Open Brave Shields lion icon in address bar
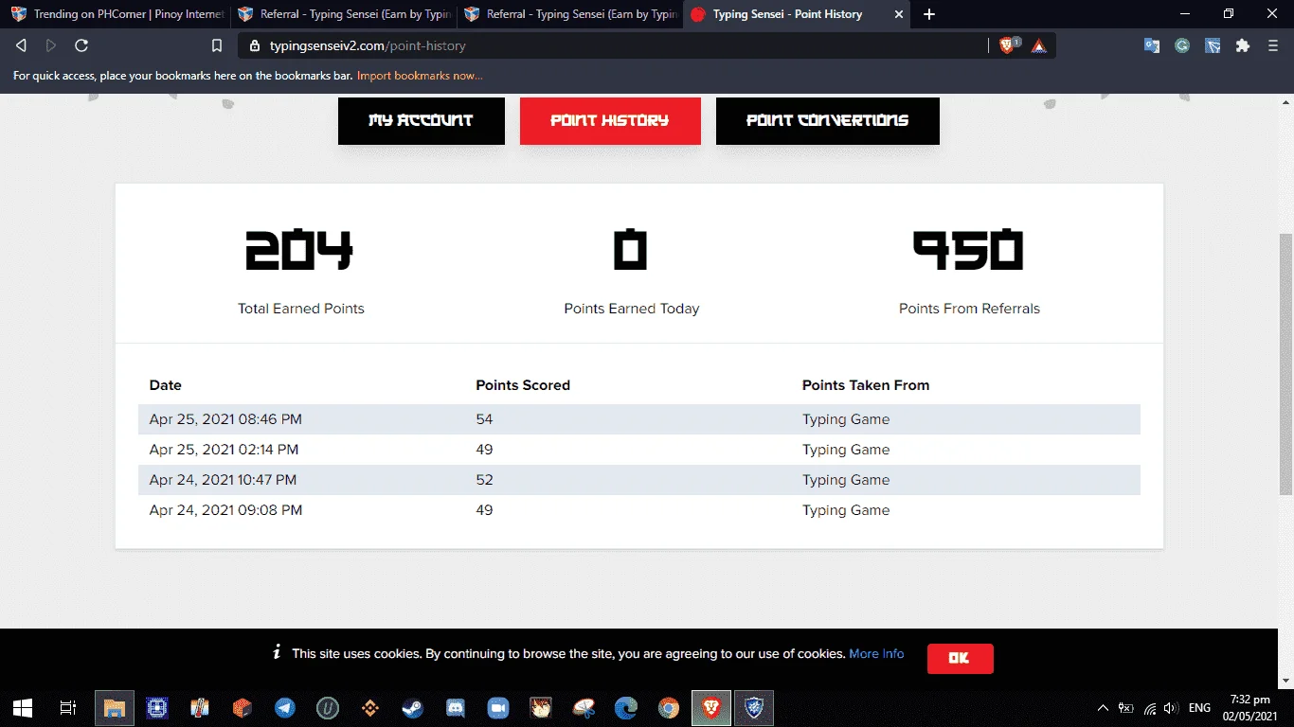 coord(1009,44)
